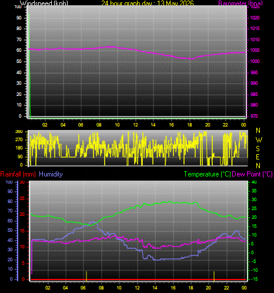274x293 pixels.
Task: Click "60" on the blue humidity axis
Action: tap(10, 221)
